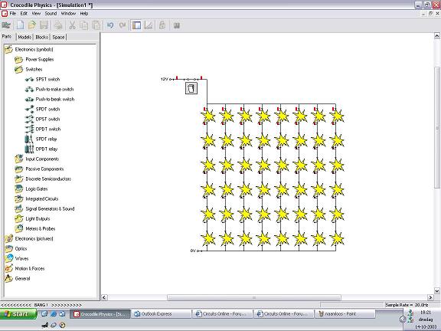Expand the Signal Generators & Sound folder
Viewport: 441px width, 331px height.
[19, 208]
